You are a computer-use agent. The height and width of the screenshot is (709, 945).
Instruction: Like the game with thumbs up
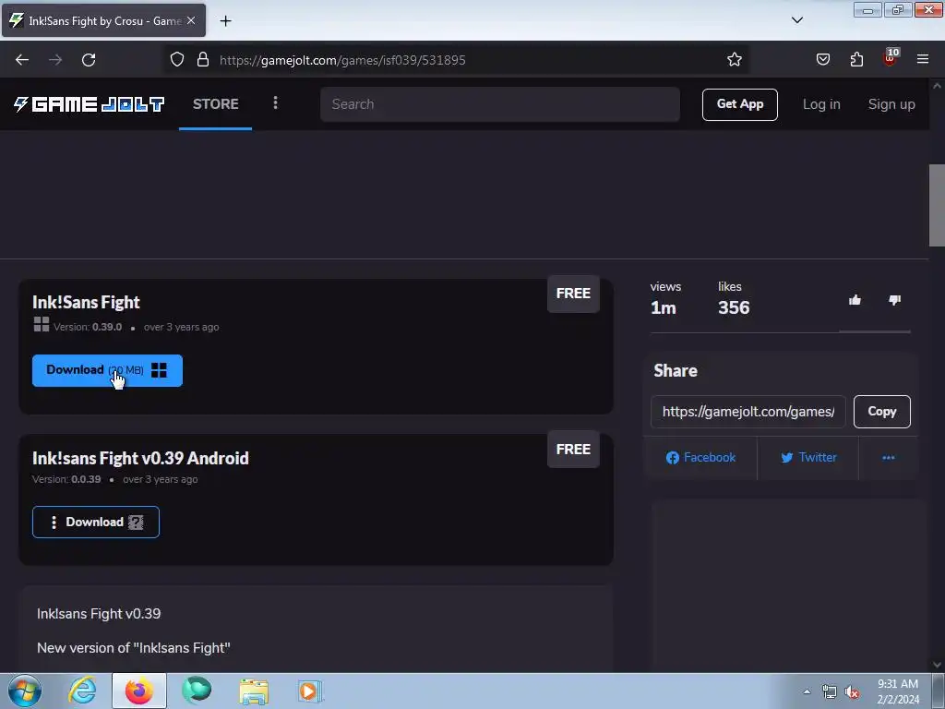coord(855,300)
